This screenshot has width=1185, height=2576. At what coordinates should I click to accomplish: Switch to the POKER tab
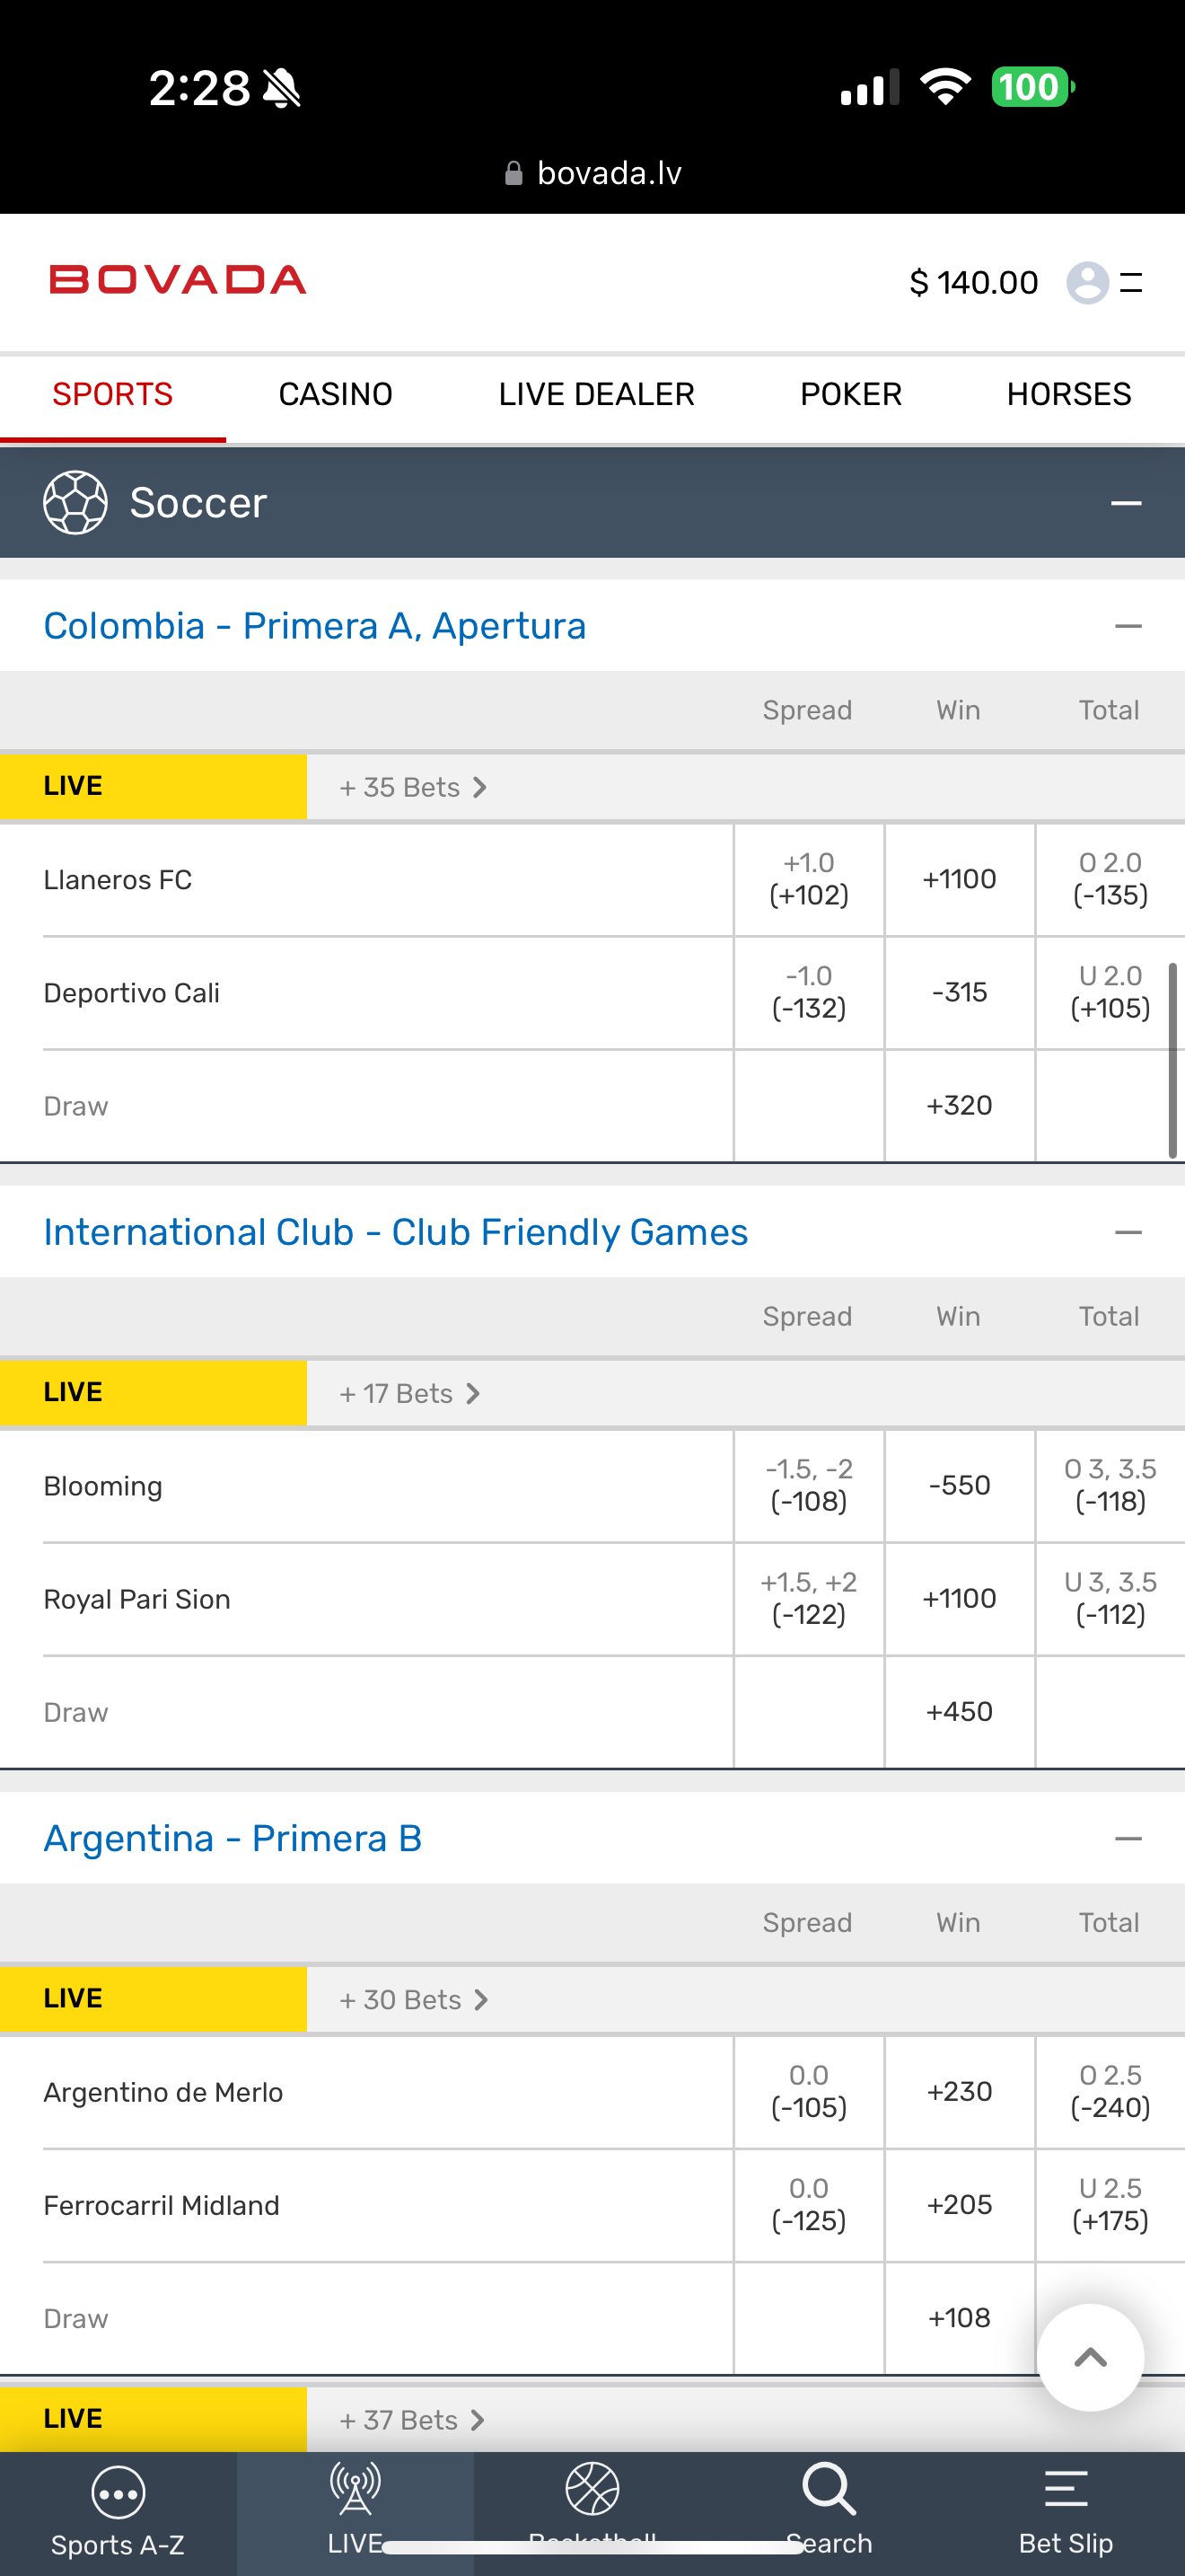[x=850, y=394]
